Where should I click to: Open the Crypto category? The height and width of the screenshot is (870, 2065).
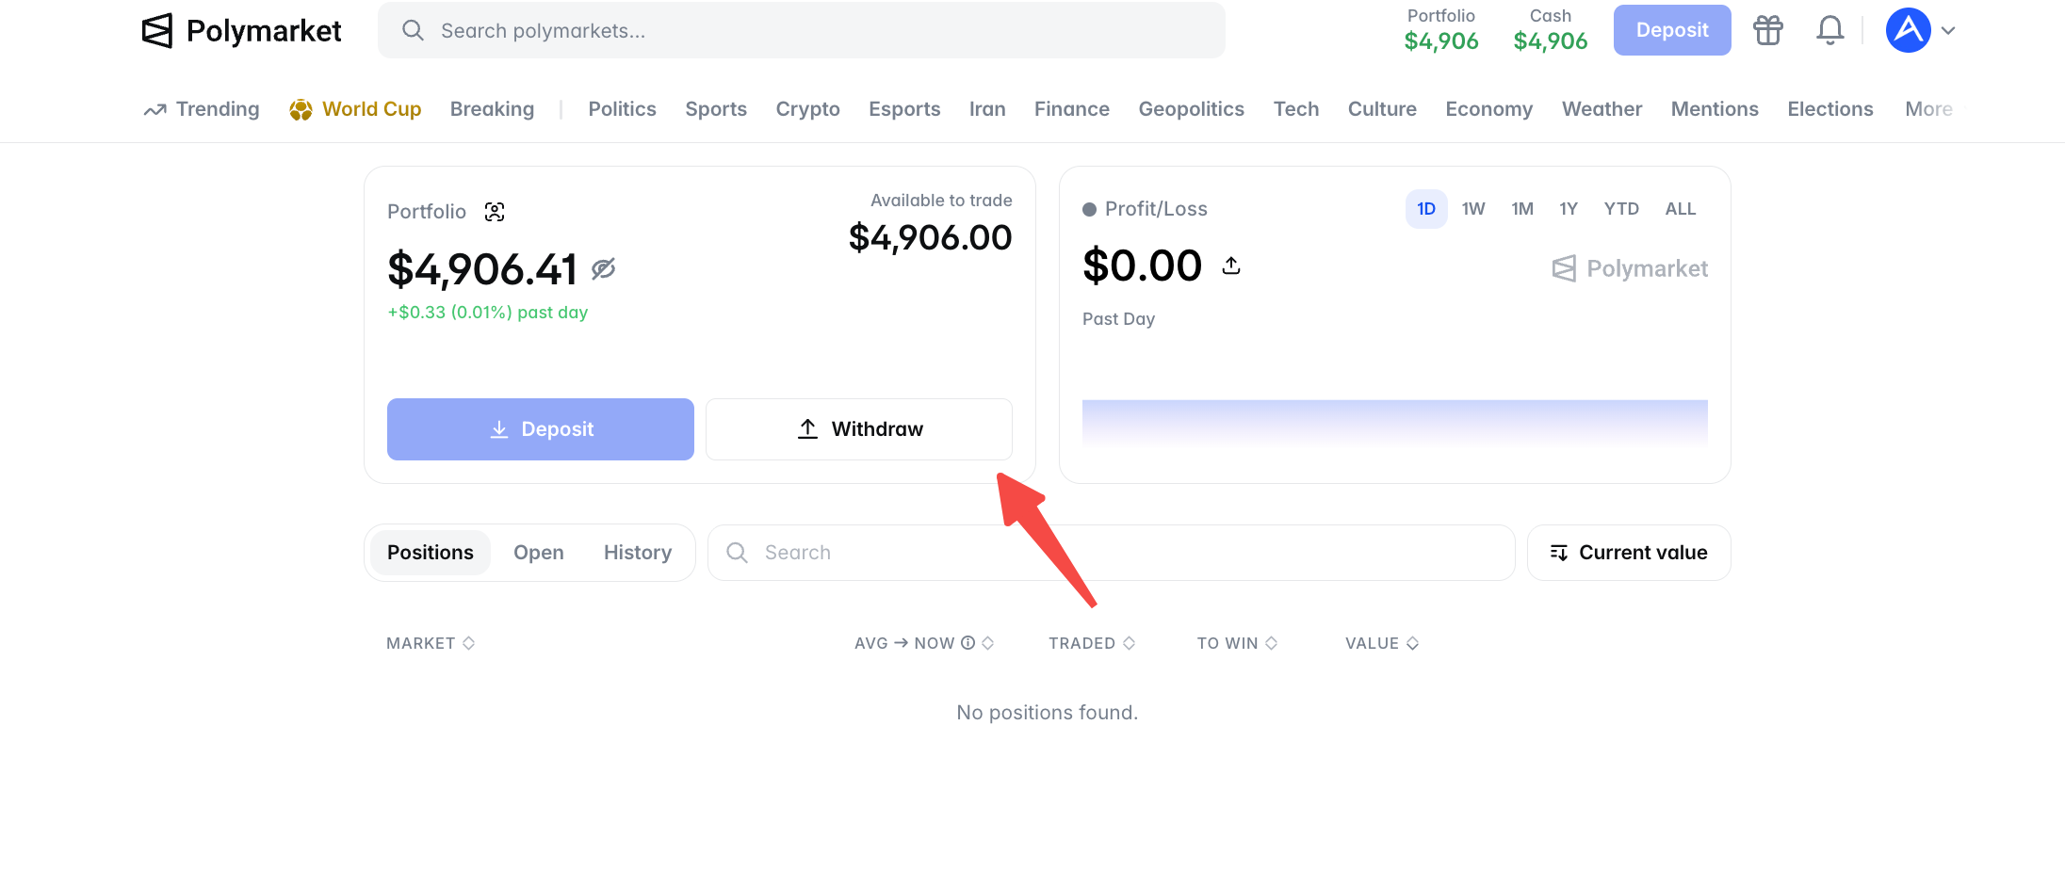pyautogui.click(x=807, y=109)
